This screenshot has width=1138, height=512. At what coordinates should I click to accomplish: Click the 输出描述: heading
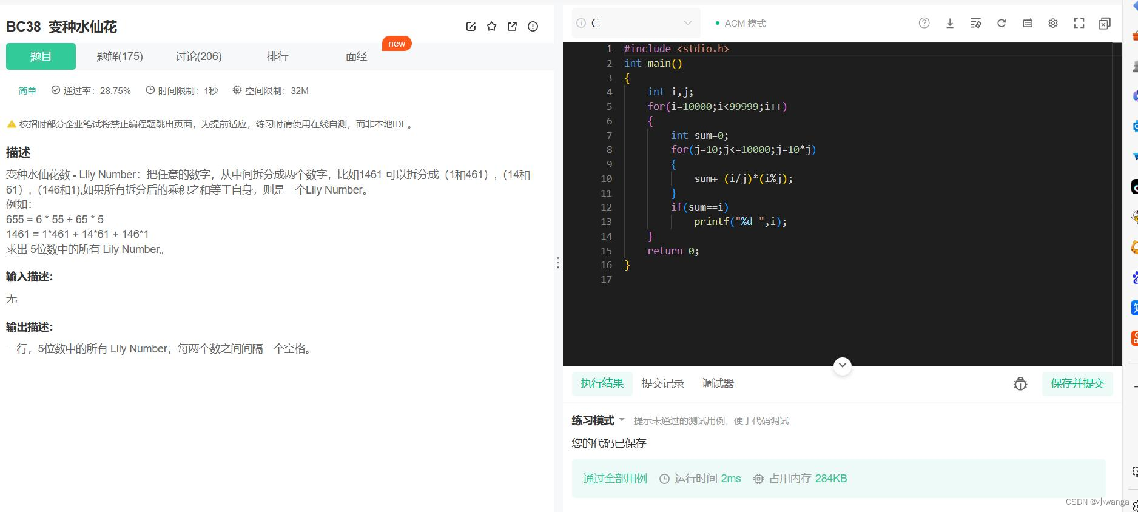click(30, 327)
